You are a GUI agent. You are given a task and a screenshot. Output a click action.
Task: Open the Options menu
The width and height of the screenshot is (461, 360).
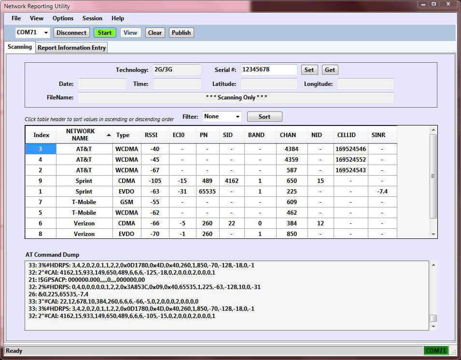tap(63, 18)
